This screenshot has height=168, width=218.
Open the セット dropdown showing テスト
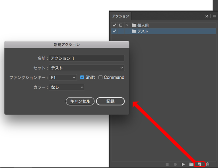(x=87, y=68)
